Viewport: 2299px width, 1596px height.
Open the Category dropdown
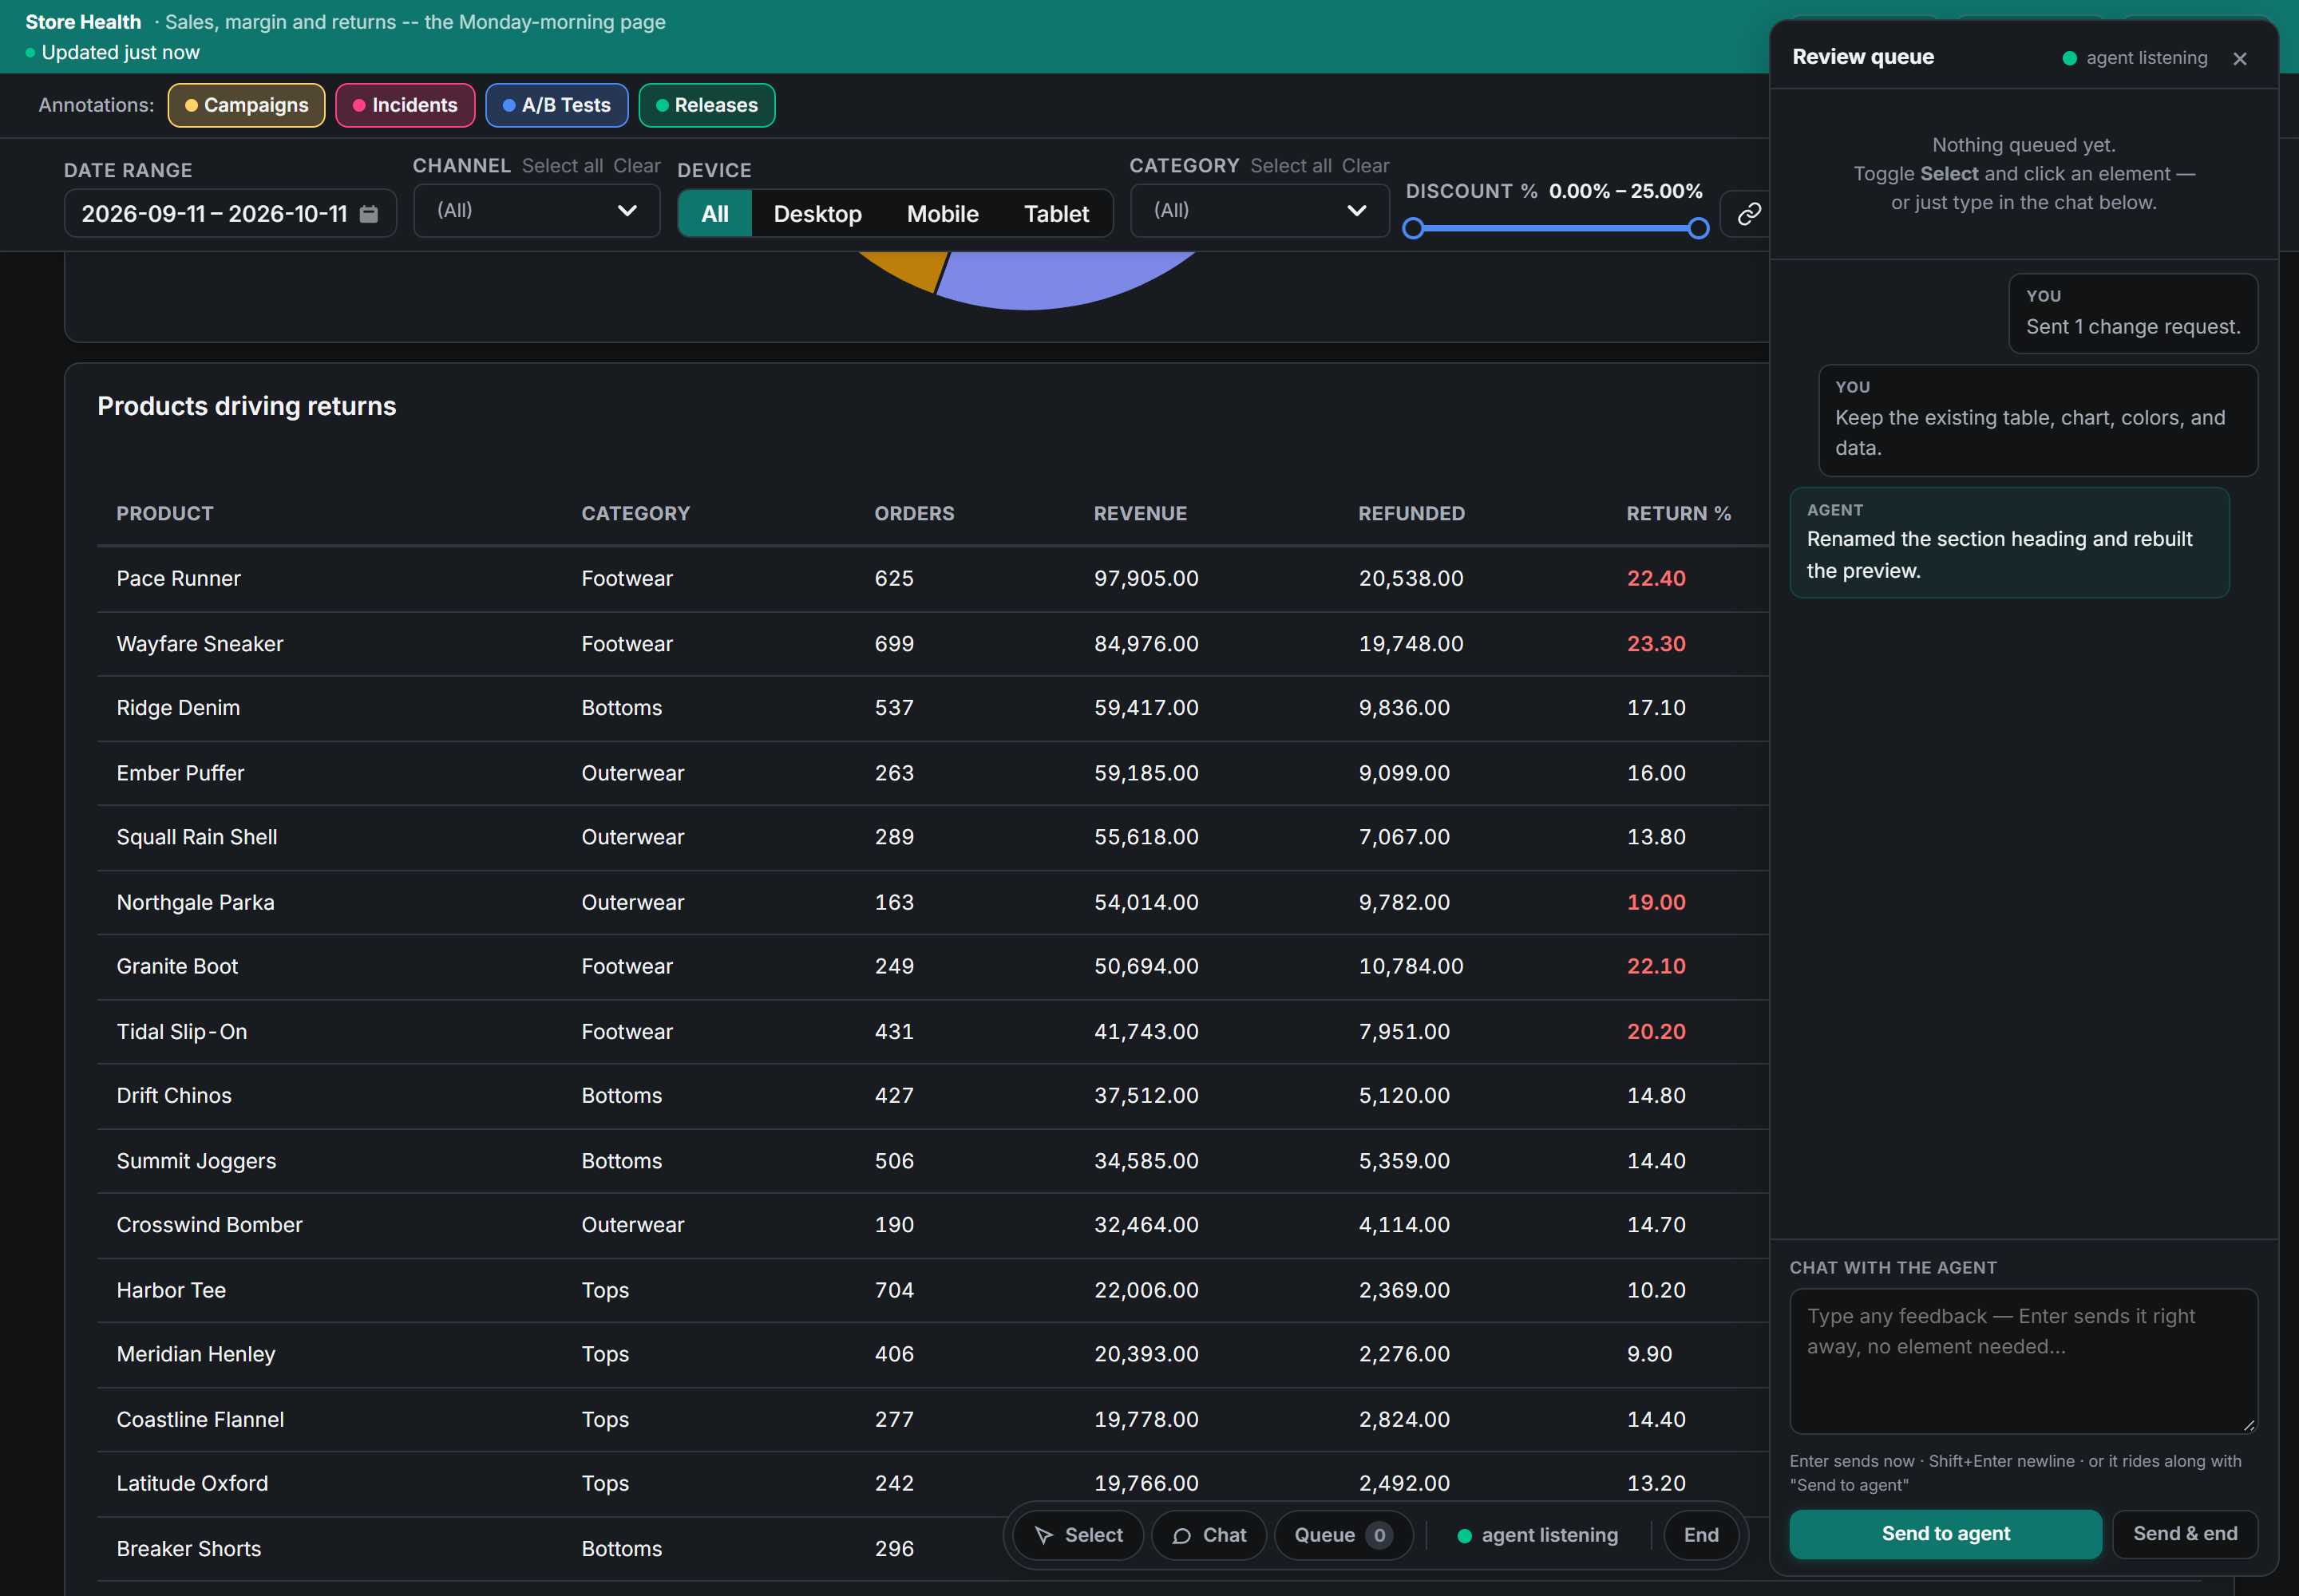click(1260, 211)
